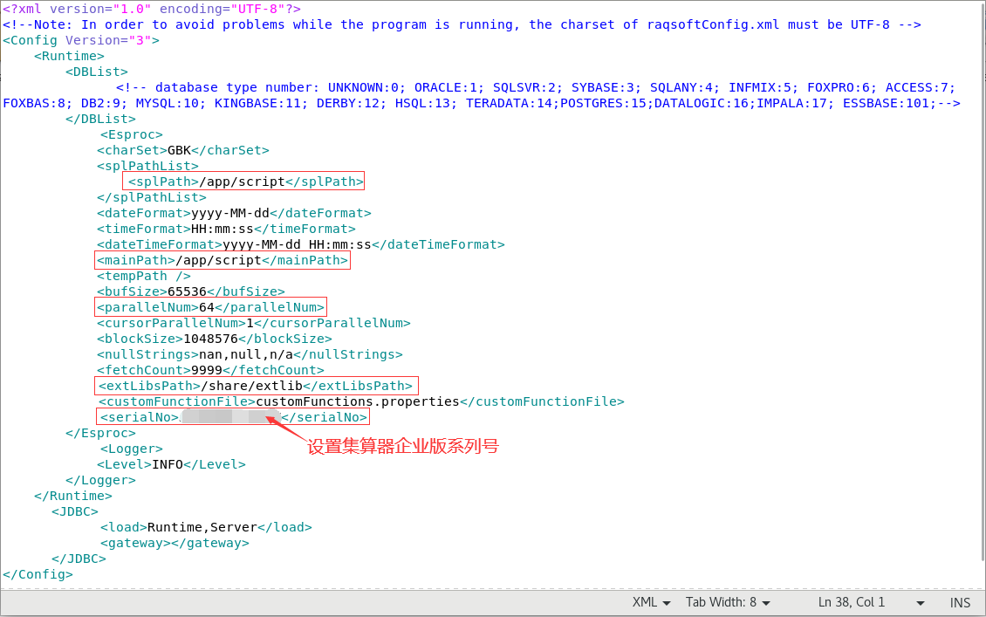The image size is (986, 617).
Task: Click the opening Logger tag
Action: (132, 449)
